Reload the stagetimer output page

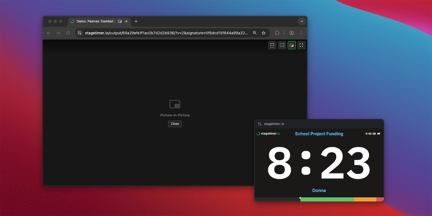click(x=68, y=33)
